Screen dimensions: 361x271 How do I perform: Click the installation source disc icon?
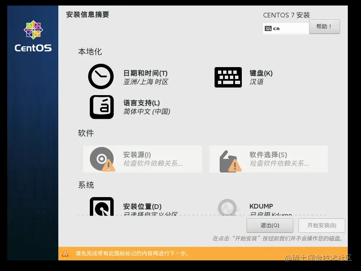tap(102, 159)
